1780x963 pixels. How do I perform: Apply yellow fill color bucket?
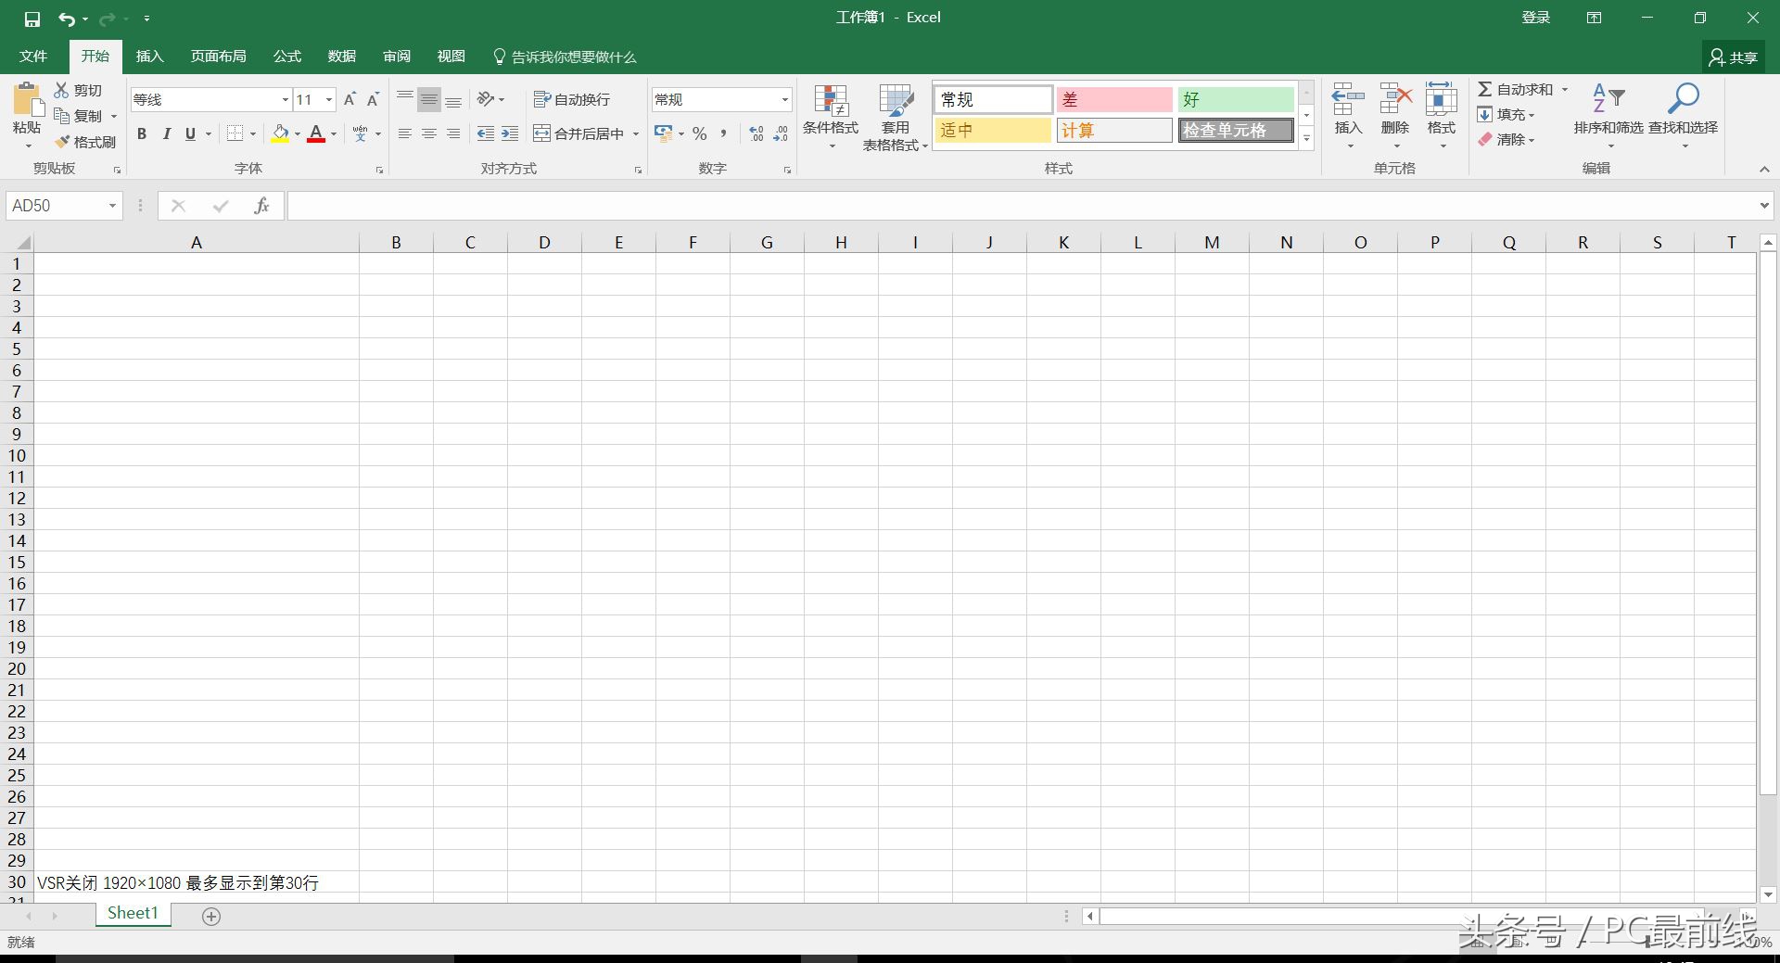coord(280,133)
